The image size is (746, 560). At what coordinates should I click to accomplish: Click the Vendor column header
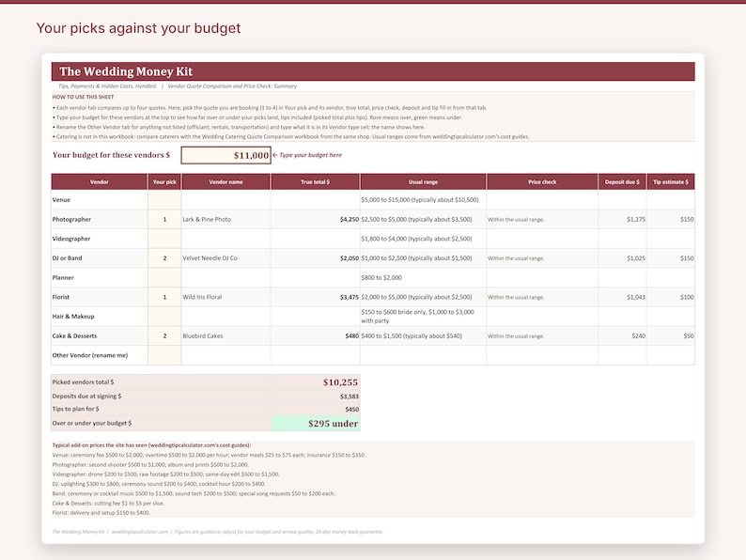pyautogui.click(x=100, y=181)
